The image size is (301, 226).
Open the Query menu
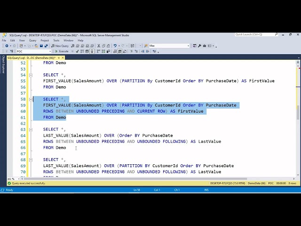coord(32,40)
